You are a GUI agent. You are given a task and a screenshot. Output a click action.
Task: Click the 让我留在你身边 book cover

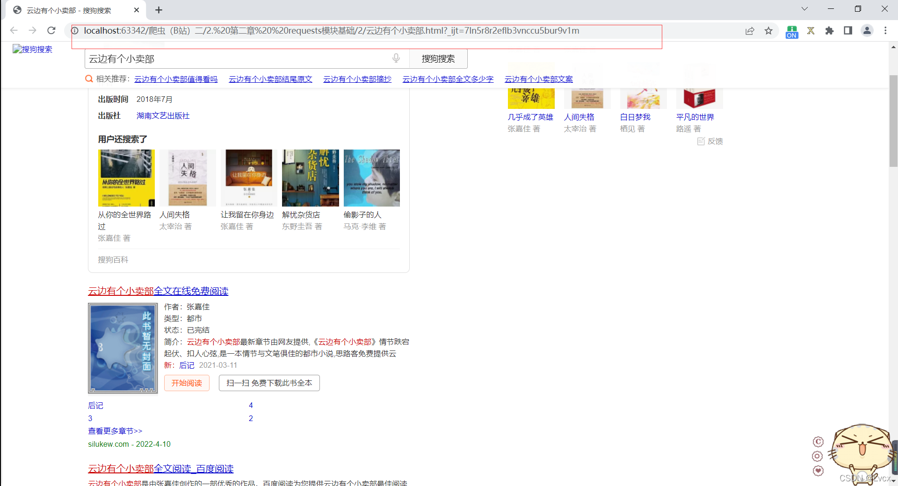[249, 178]
